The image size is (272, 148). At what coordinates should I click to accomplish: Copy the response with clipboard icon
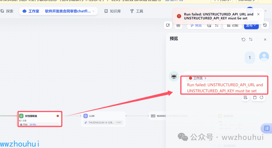(255, 97)
